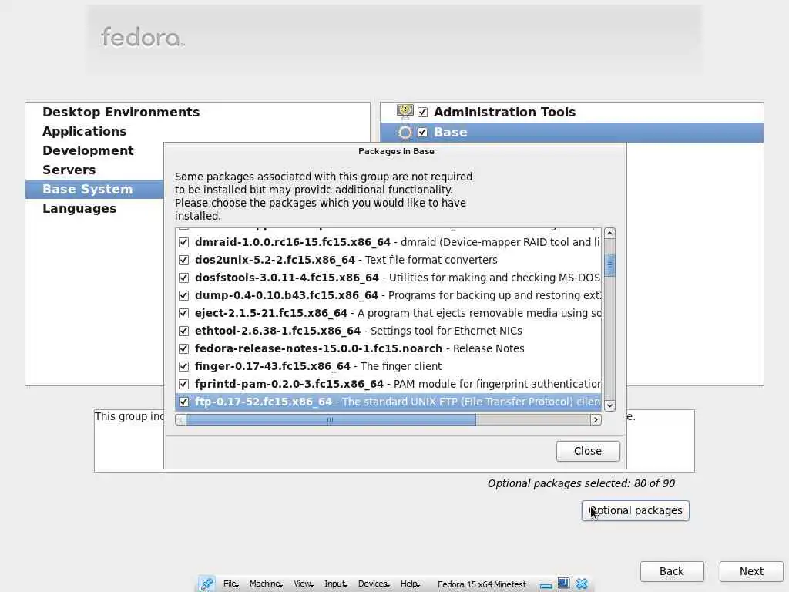This screenshot has width=789, height=592.
Task: Select the fprintd-pam-0.2.0-3.fc15.x86_64 row text
Action: [x=290, y=384]
